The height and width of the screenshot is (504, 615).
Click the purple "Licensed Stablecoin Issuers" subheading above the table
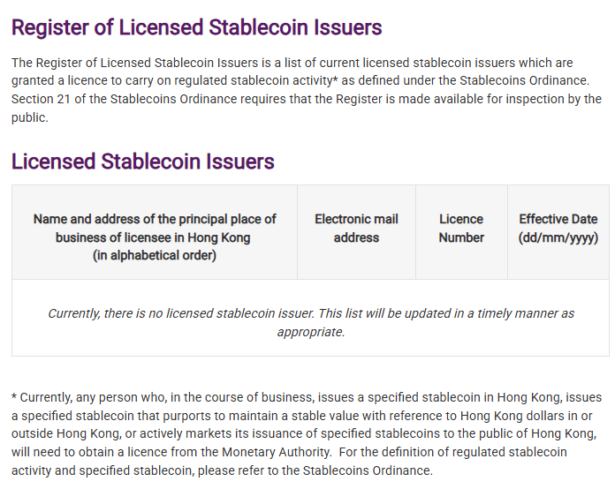coord(142,162)
